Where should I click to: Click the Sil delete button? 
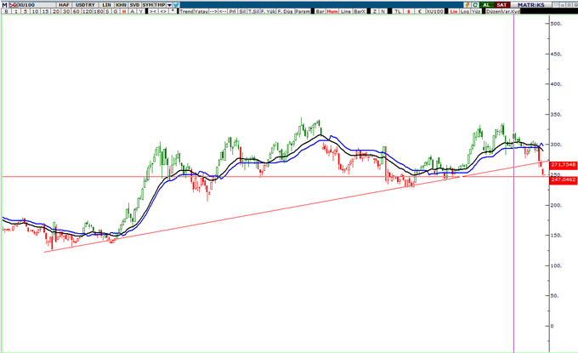242,11
